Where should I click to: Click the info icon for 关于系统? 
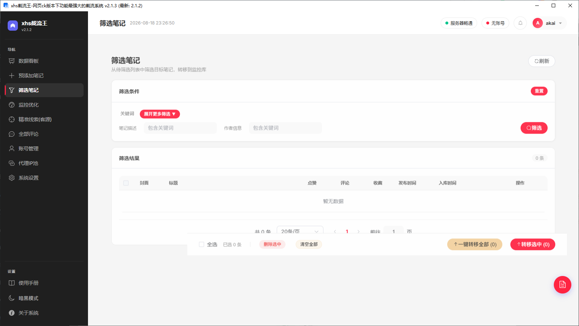tap(12, 313)
